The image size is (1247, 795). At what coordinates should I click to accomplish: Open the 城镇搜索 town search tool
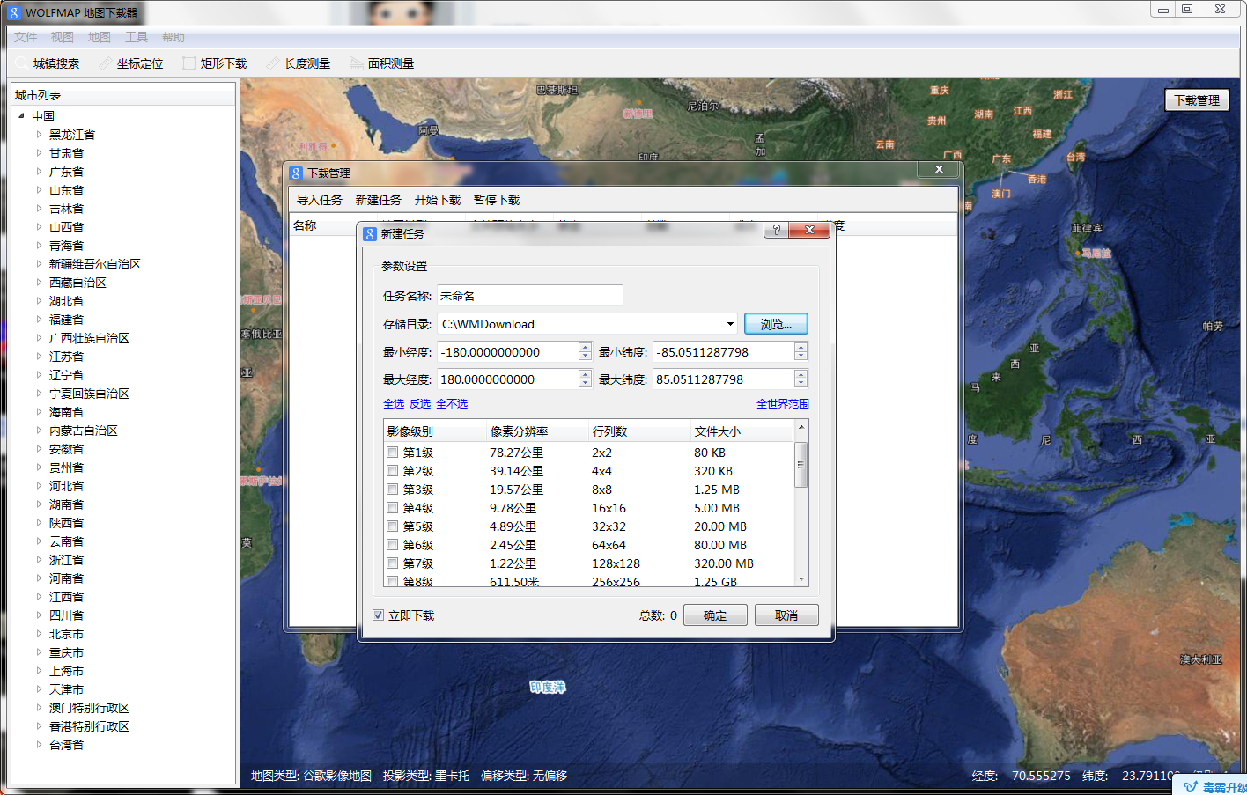48,63
